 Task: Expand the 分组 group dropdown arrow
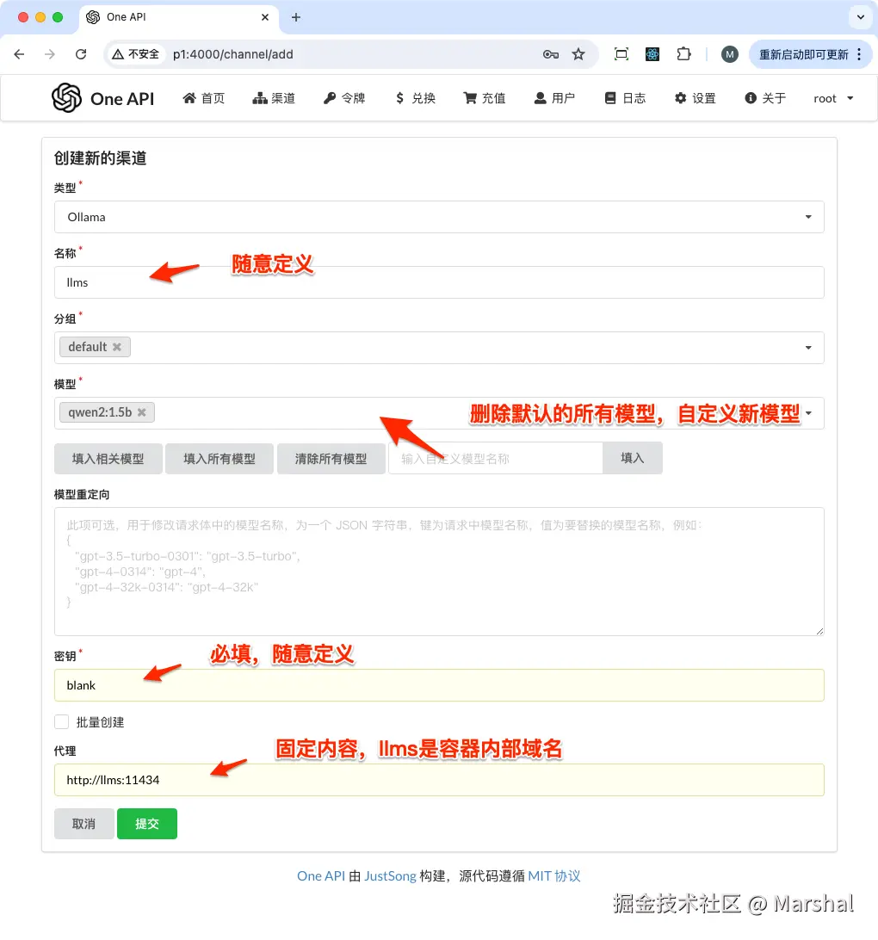pos(808,348)
